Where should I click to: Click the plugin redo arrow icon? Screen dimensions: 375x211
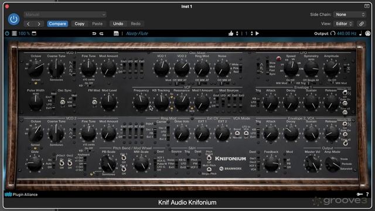click(x=101, y=33)
